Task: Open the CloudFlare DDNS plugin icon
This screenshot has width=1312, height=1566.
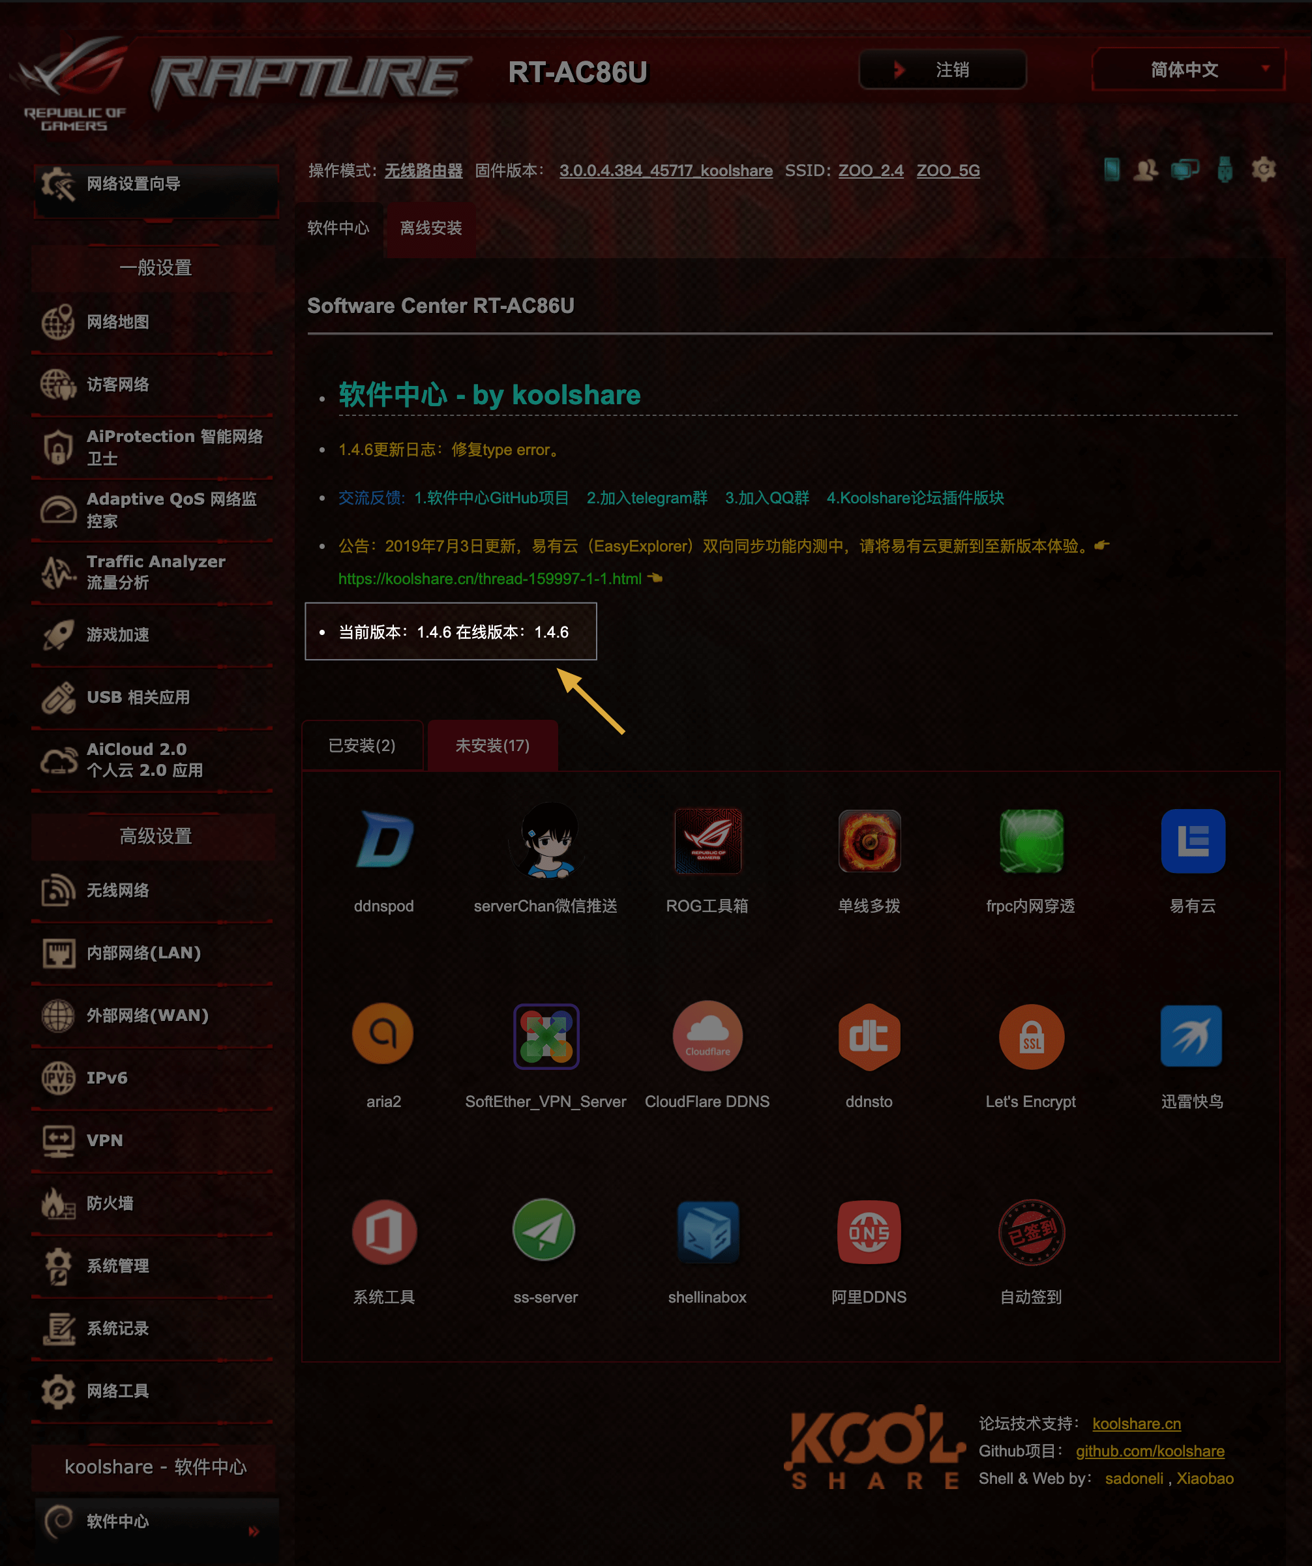Action: point(708,1035)
